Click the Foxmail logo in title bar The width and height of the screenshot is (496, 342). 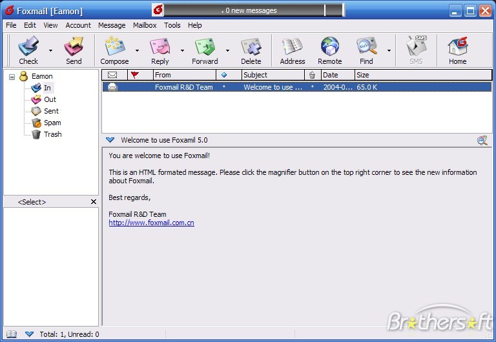pyautogui.click(x=10, y=10)
